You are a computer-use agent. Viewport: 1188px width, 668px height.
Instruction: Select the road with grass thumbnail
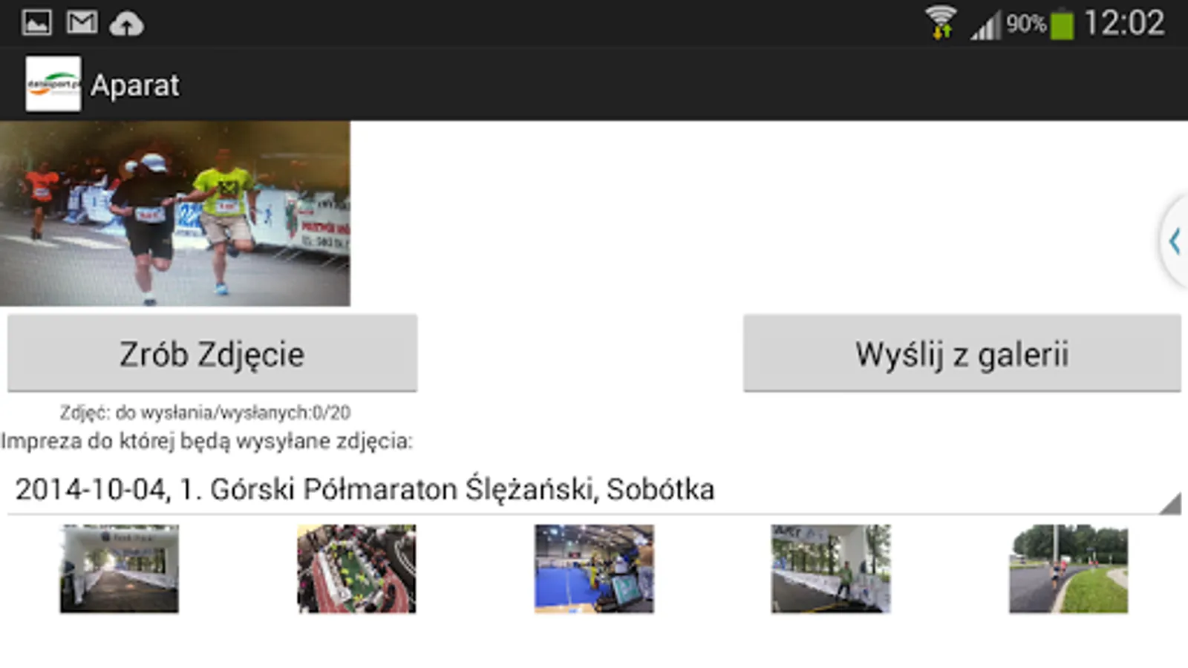[1068, 569]
